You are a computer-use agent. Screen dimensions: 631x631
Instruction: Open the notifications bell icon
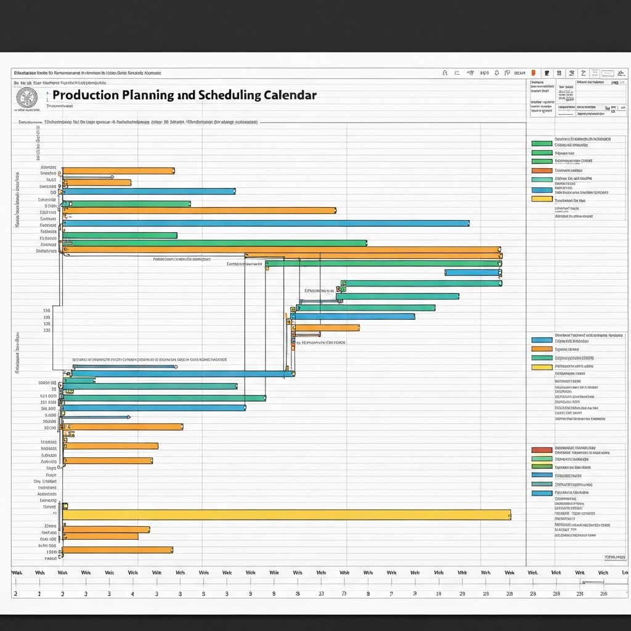(x=497, y=73)
